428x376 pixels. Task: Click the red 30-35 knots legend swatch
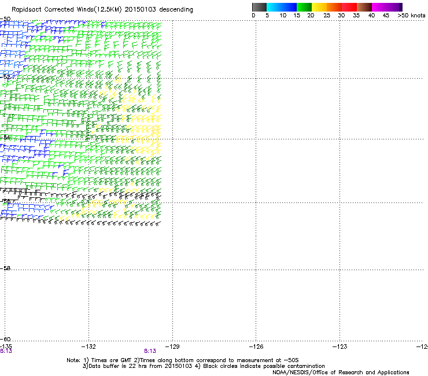[x=349, y=7]
